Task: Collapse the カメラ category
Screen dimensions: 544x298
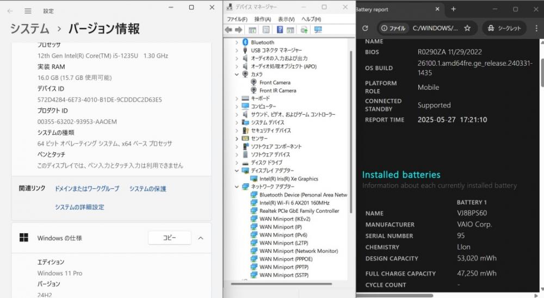Action: coord(237,74)
